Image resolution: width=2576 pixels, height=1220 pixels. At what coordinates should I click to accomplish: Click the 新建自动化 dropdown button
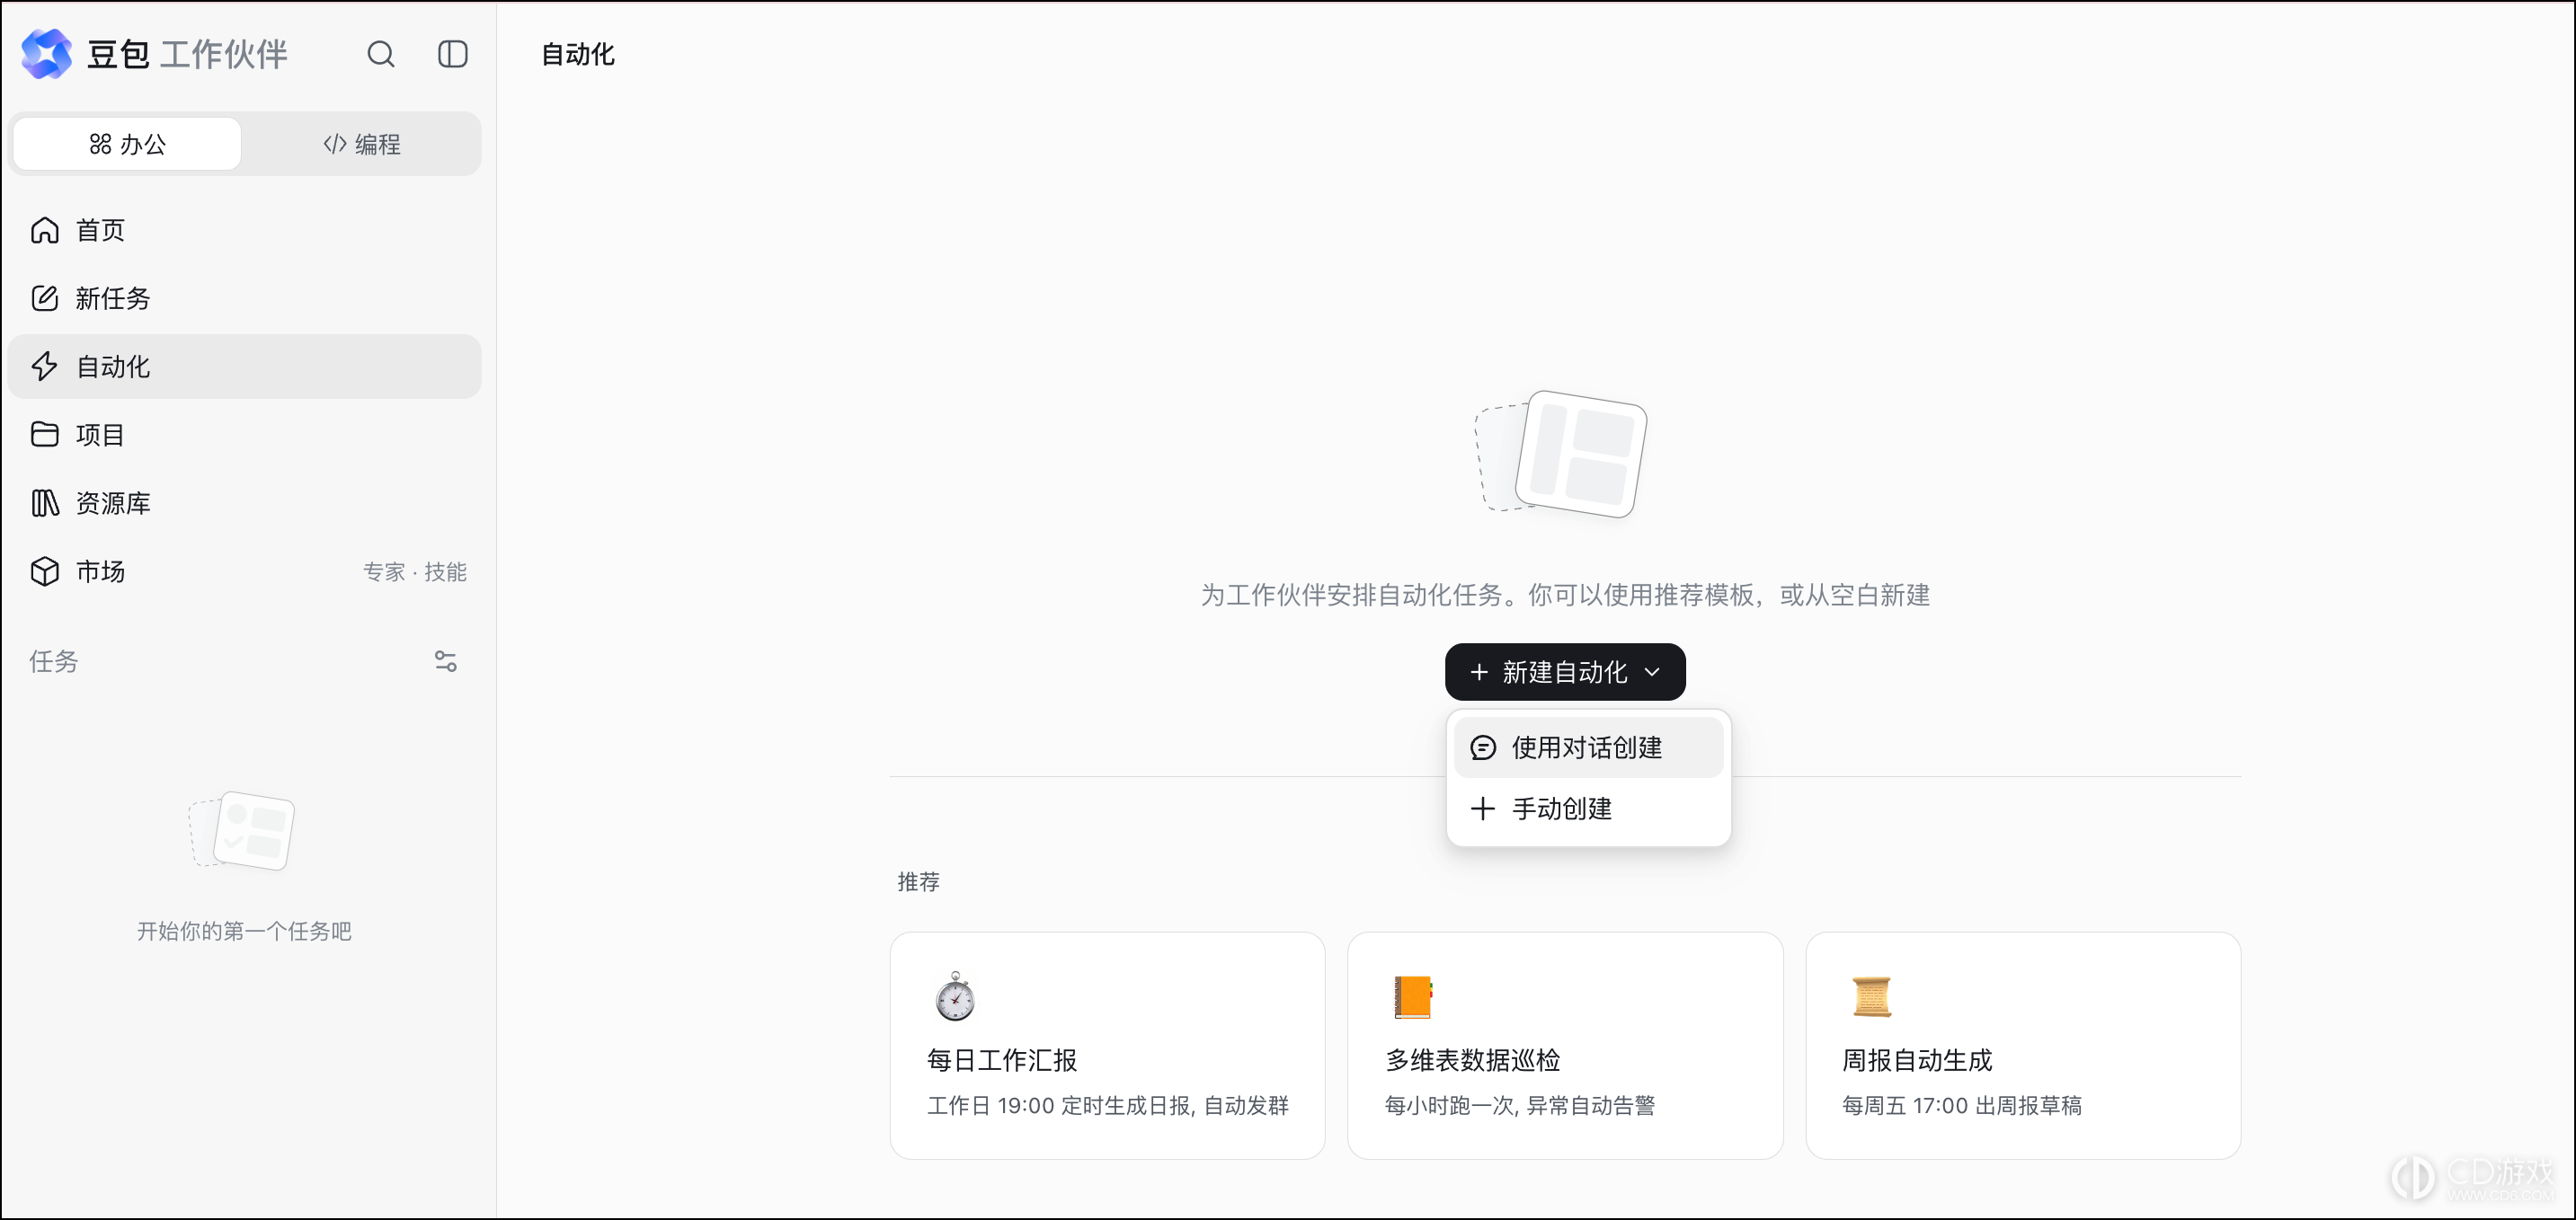coord(1565,673)
